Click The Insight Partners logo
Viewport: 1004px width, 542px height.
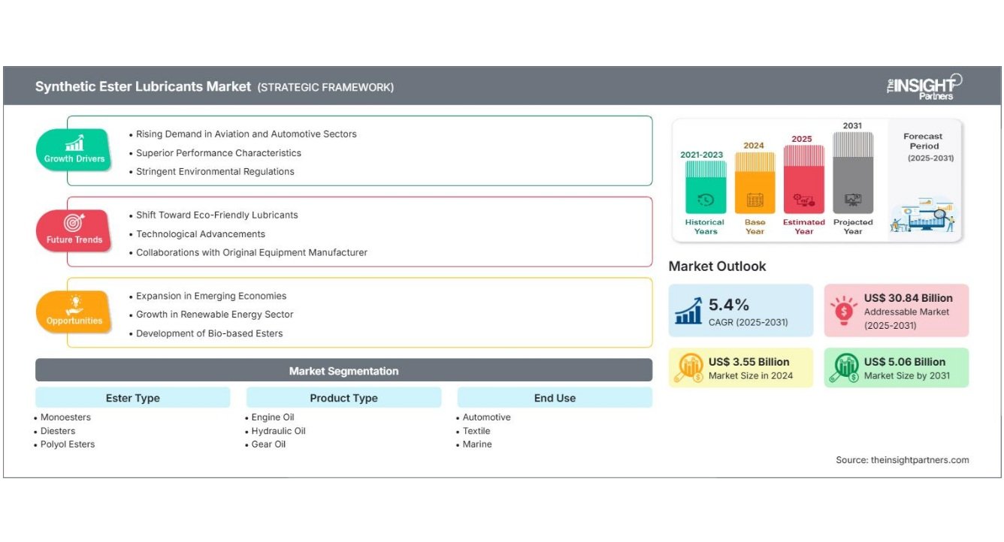pos(924,86)
